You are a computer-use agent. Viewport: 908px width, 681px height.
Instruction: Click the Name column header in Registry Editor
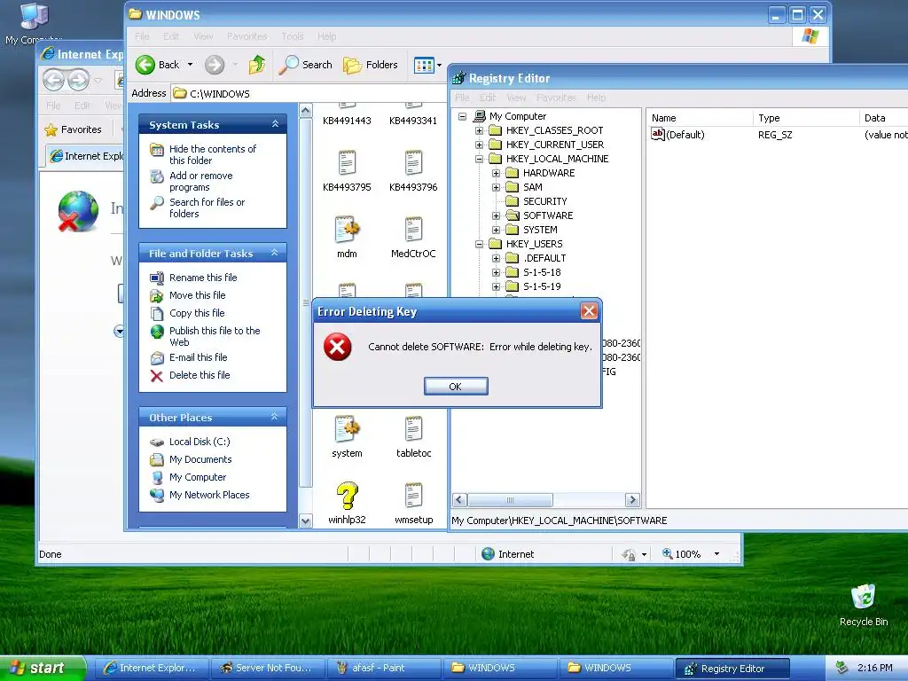point(700,118)
